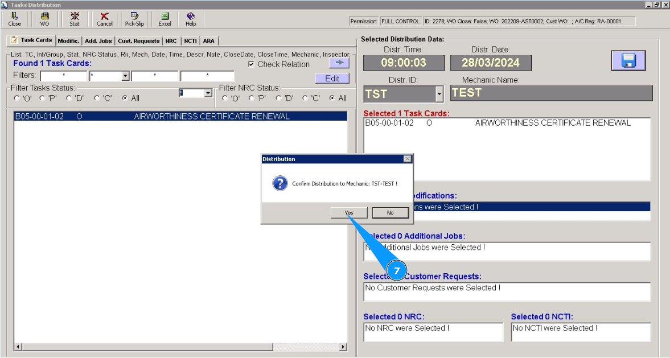Confirm distribution with Yes button
Image resolution: width=670 pixels, height=358 pixels.
[349, 213]
